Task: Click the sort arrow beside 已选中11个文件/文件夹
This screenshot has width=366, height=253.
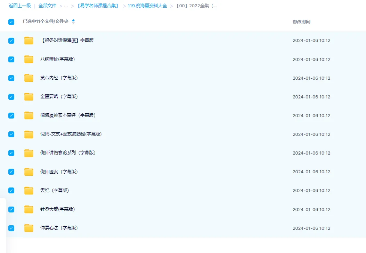Action: coord(73,21)
